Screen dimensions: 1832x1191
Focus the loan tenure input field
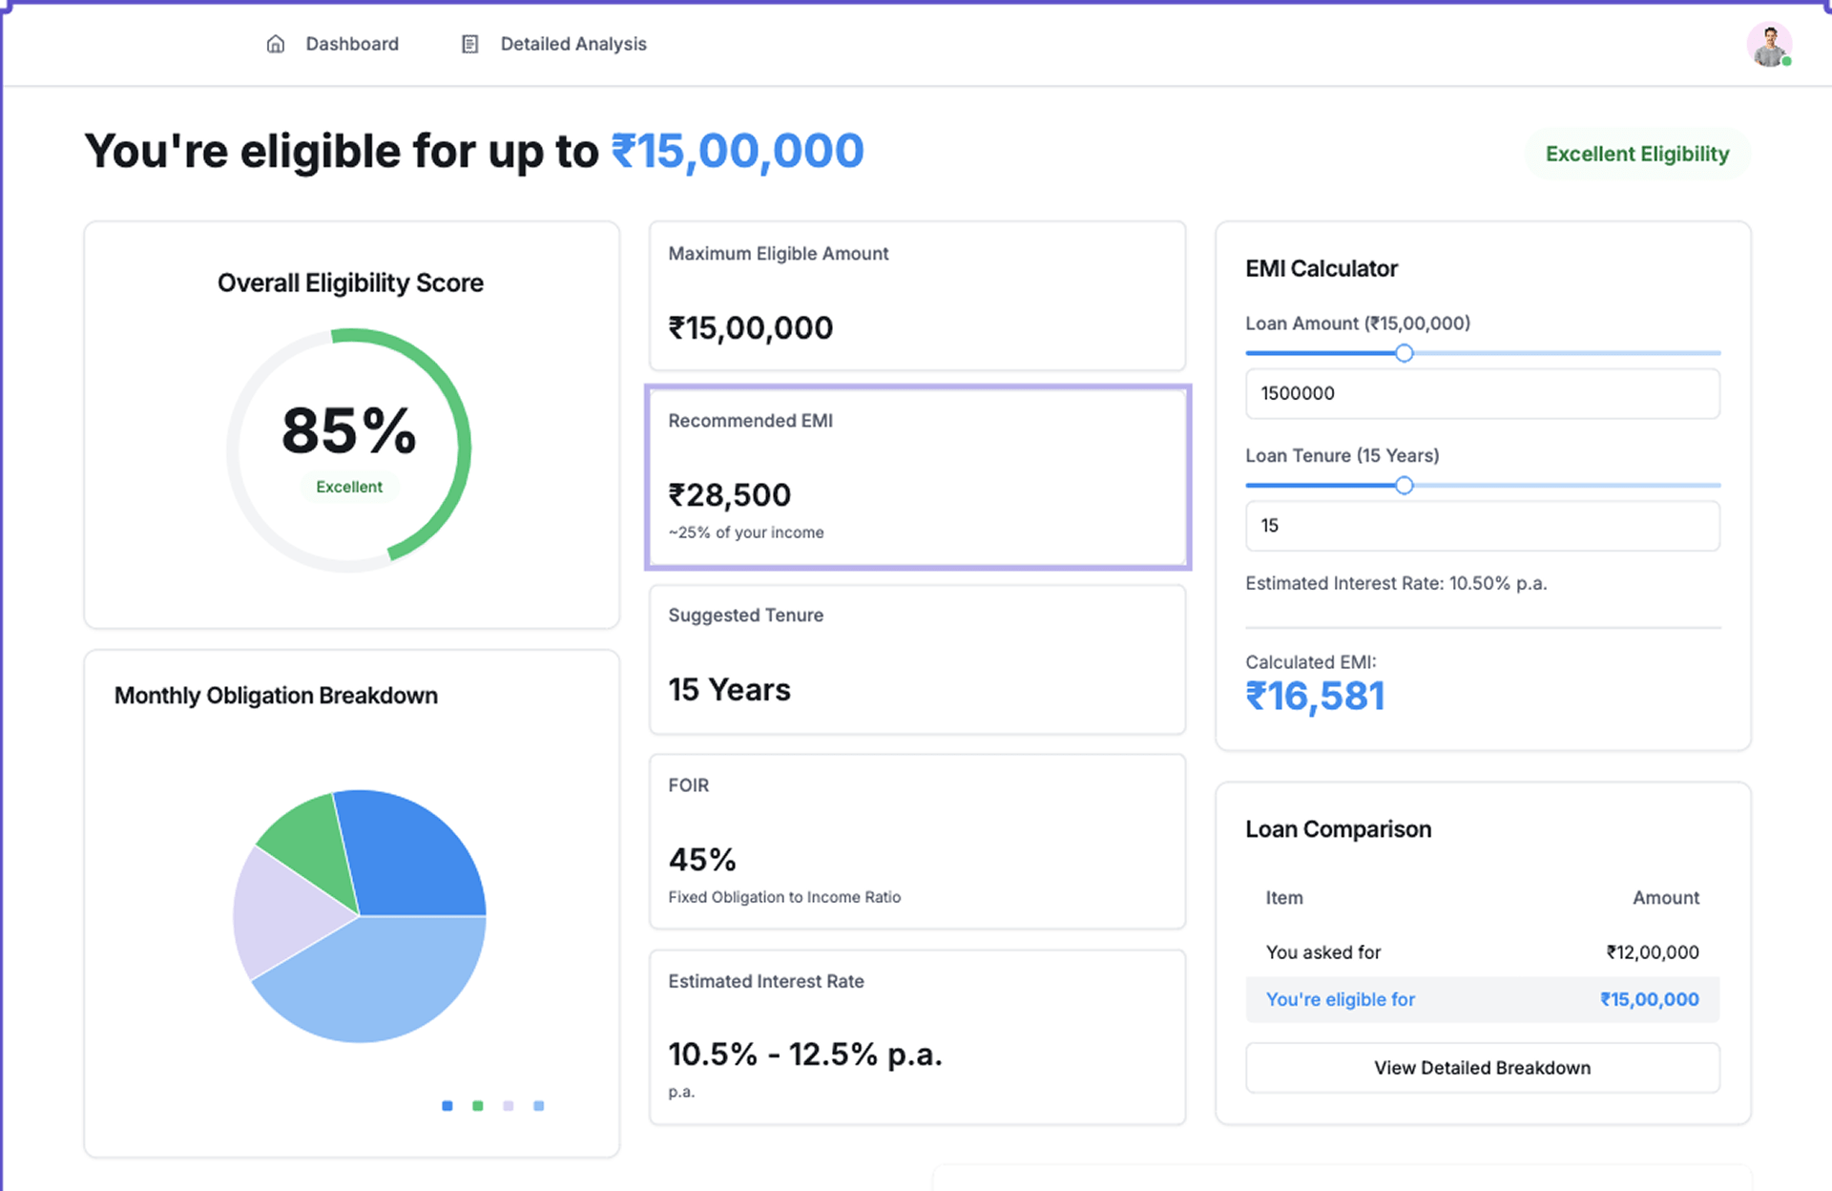(x=1482, y=526)
